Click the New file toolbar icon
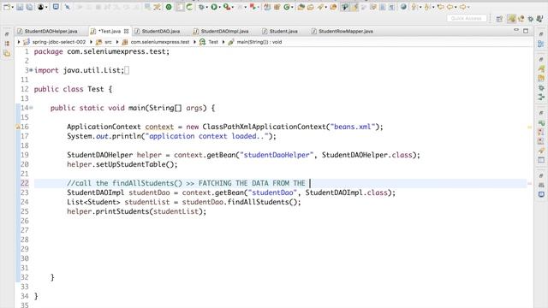This screenshot has height=308, width=548. click(7, 7)
